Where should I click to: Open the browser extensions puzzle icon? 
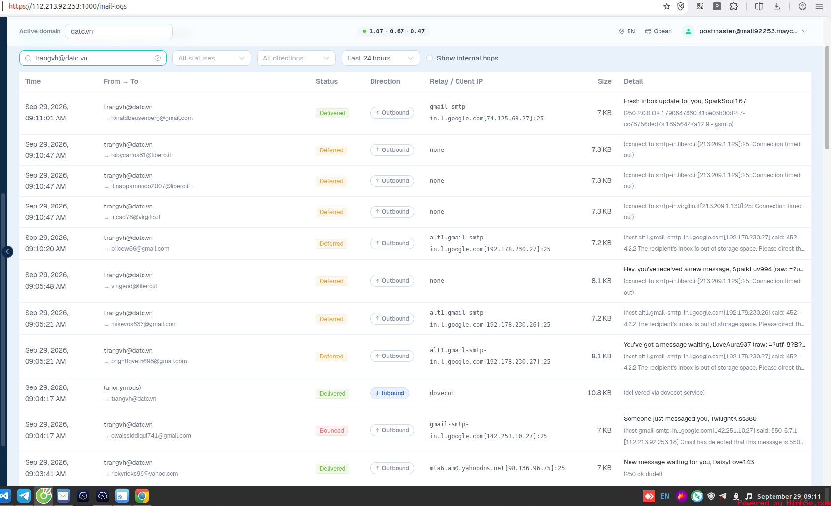coord(734,6)
